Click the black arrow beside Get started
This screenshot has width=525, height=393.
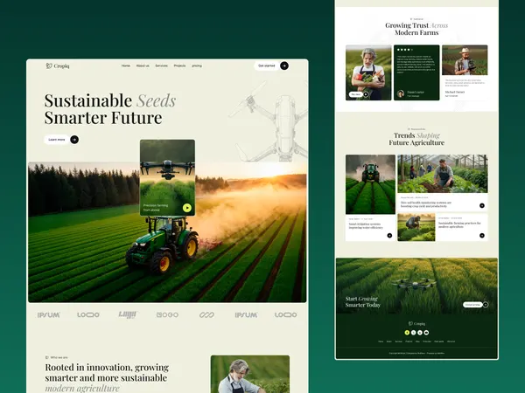[284, 65]
